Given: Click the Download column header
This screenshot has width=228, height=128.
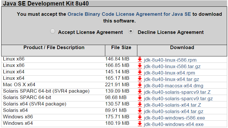Looking at the screenshot, I should click(182, 48).
